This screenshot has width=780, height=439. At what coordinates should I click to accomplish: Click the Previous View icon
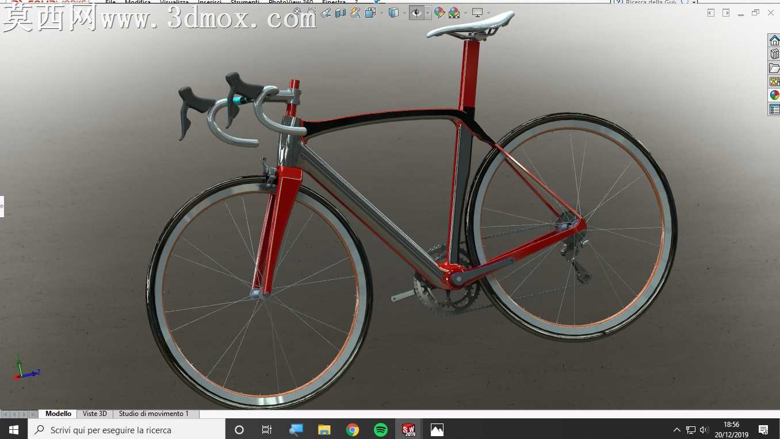coord(326,13)
